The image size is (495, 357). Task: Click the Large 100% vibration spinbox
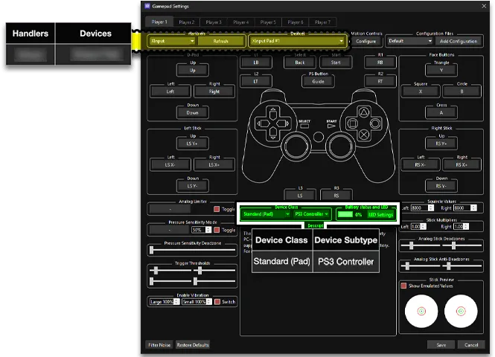[x=165, y=302]
